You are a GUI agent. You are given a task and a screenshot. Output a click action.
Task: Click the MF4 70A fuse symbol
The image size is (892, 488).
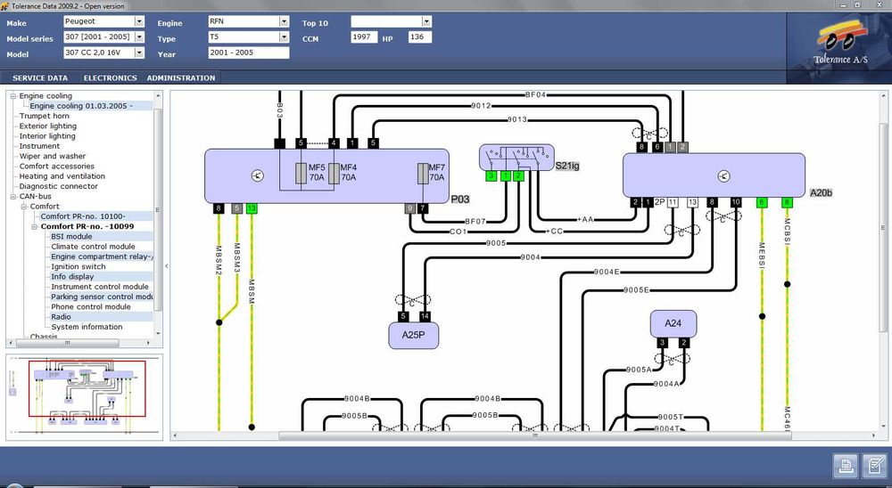coord(334,174)
